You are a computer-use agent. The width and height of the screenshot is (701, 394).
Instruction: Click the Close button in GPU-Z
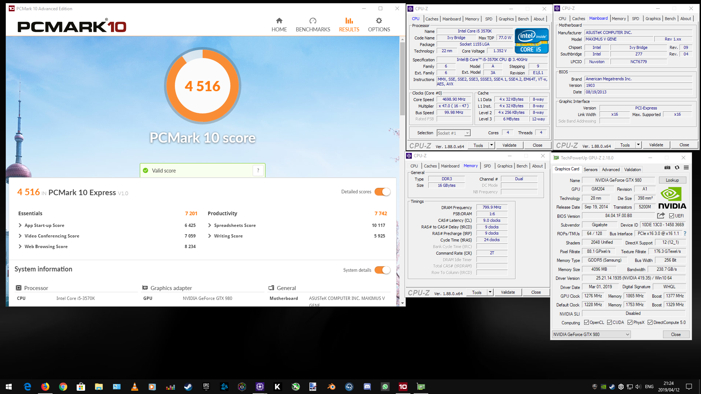click(676, 335)
